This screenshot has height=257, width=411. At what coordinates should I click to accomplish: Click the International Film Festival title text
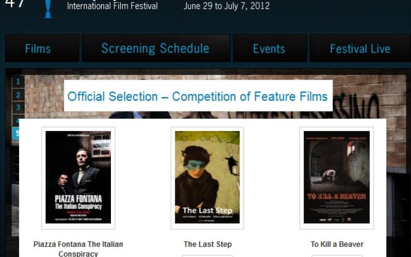tap(112, 6)
